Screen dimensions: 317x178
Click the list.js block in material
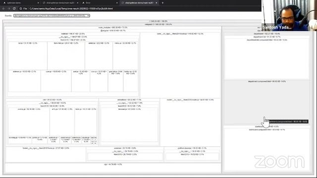point(28,56)
